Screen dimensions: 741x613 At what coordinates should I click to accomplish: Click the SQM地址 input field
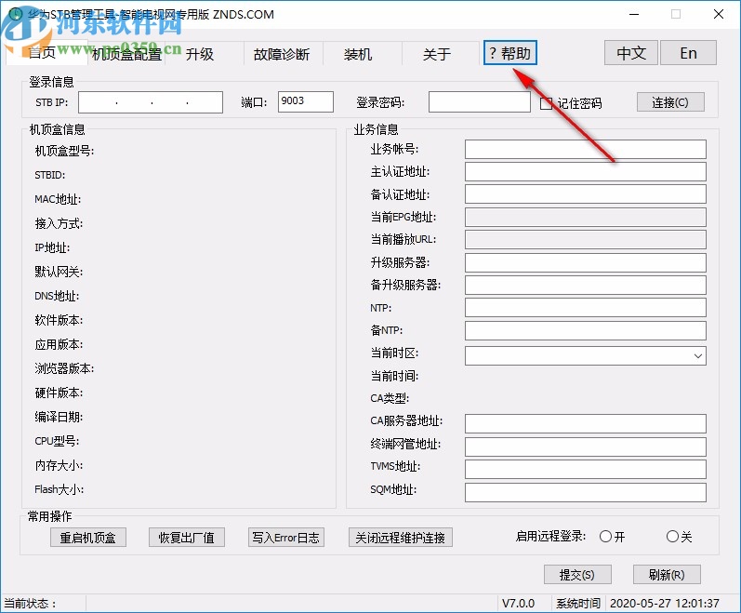[585, 492]
